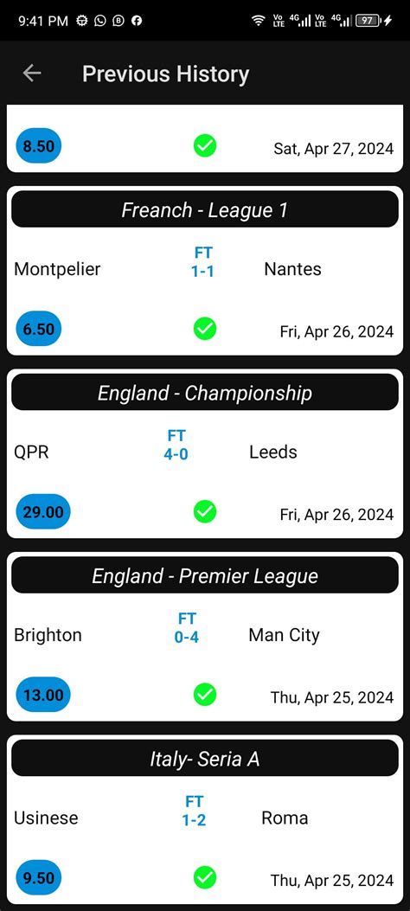410x911 pixels.
Task: Click green checkmark for QPR vs Leeds
Action: click(x=204, y=512)
